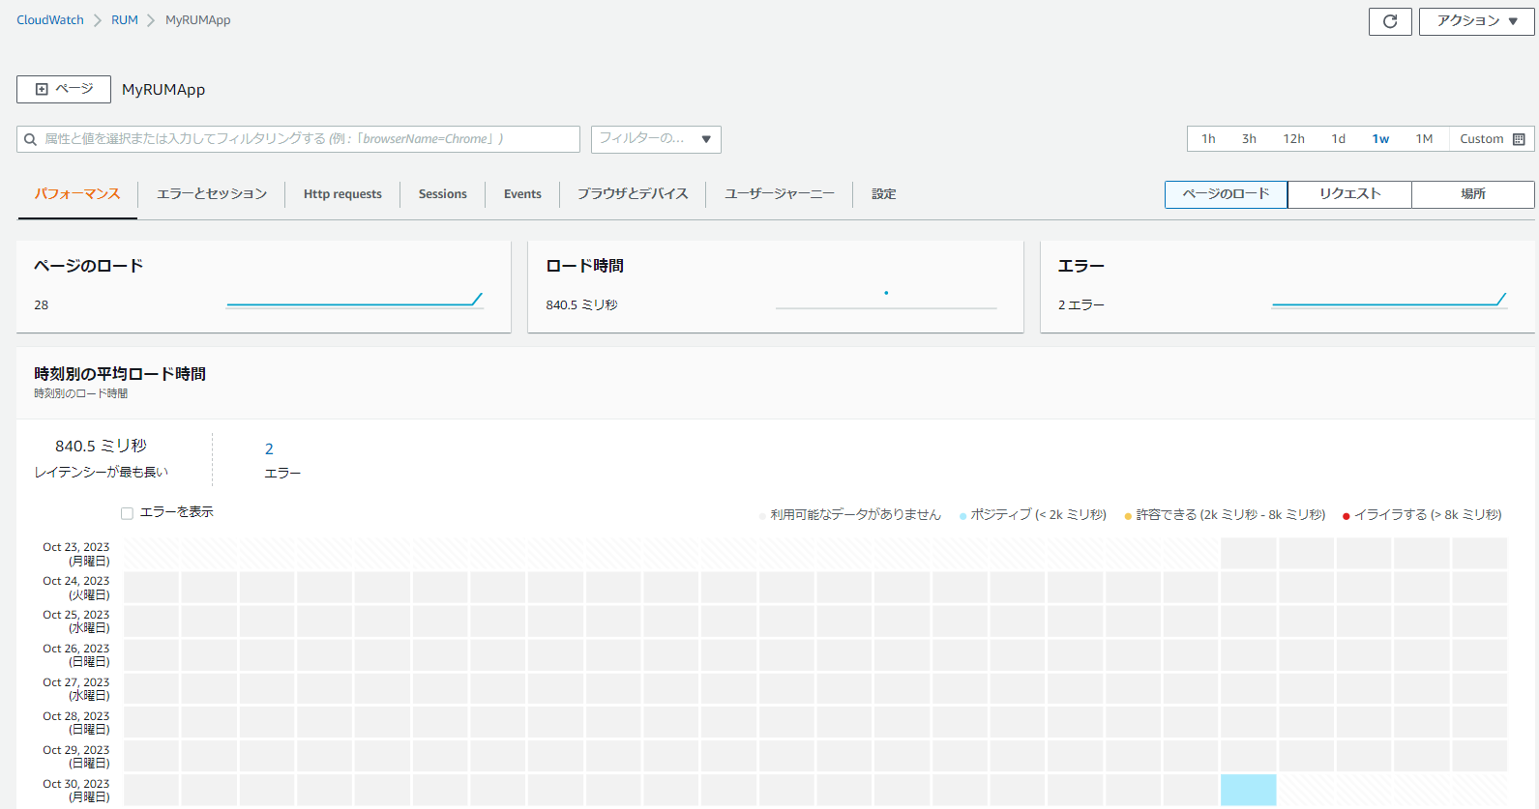The width and height of the screenshot is (1539, 809).
Task: Click the Oct 26, 2023 row label
Action: (75, 655)
